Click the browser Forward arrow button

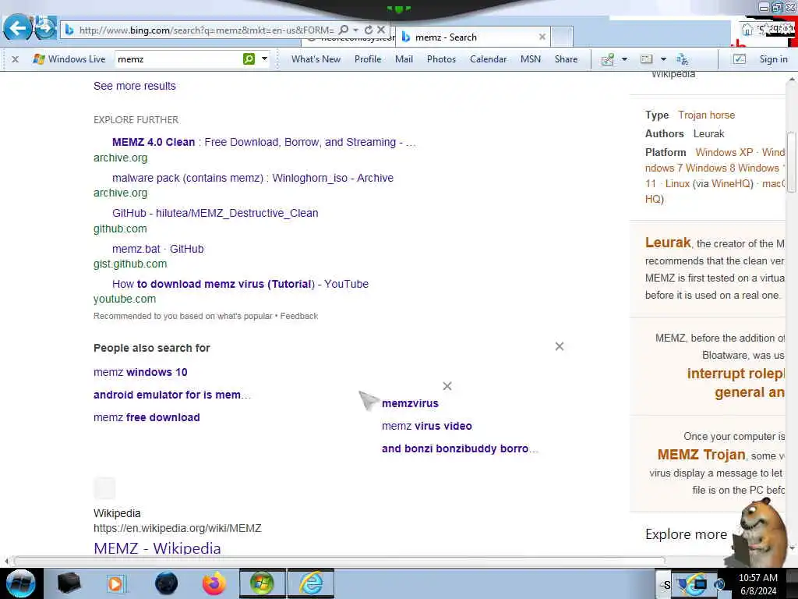pos(46,27)
